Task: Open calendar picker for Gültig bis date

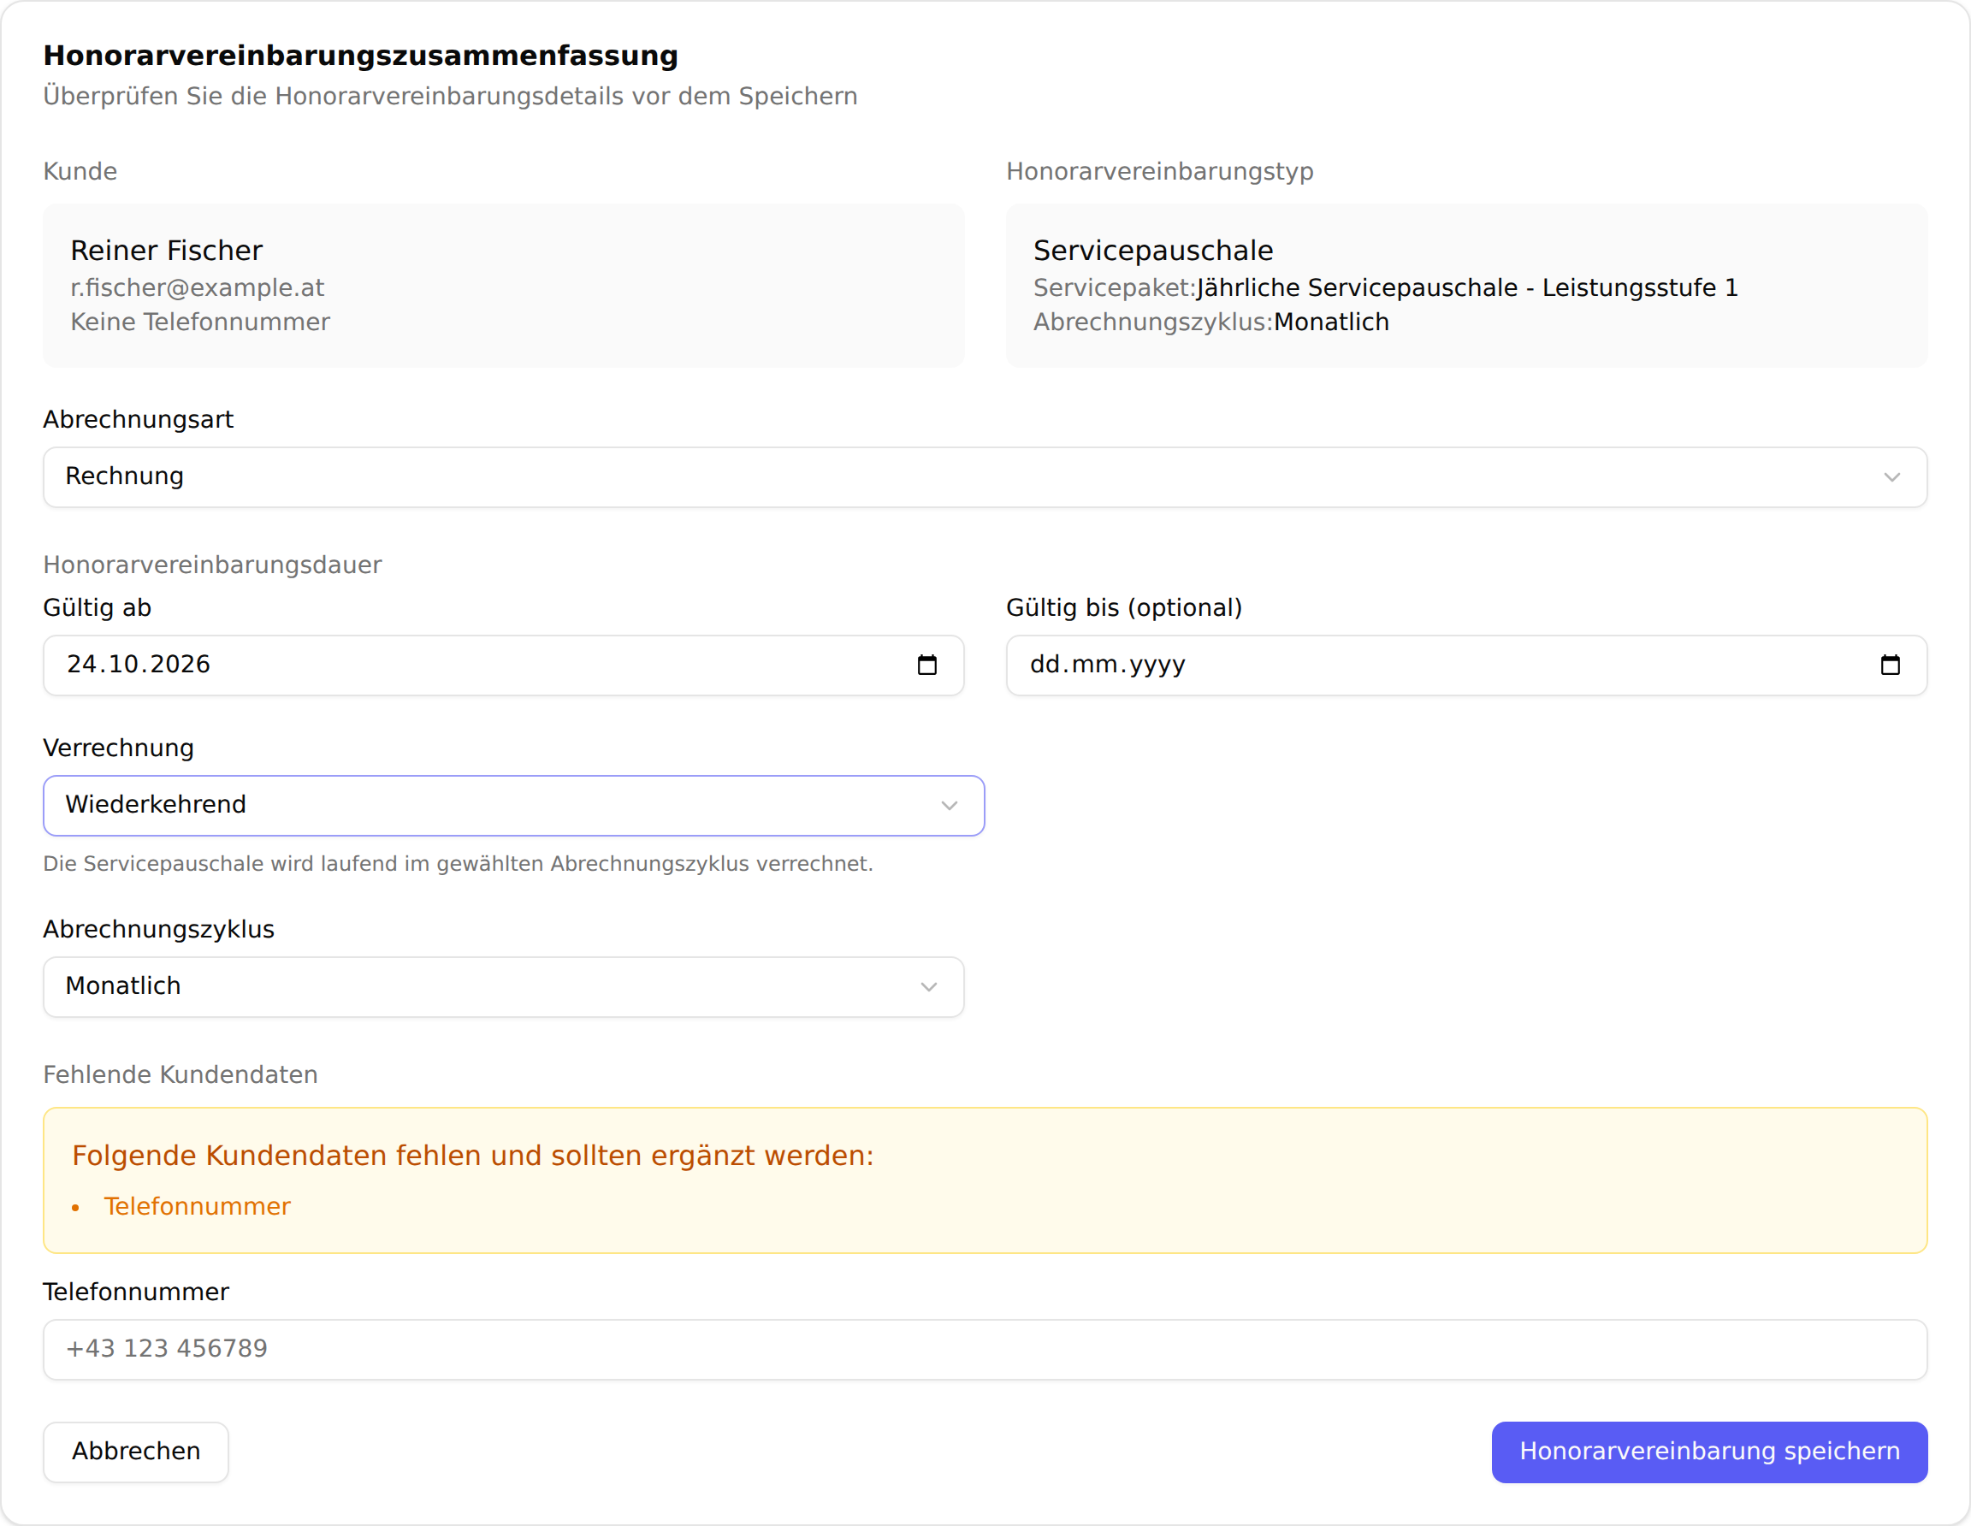Action: tap(1890, 665)
